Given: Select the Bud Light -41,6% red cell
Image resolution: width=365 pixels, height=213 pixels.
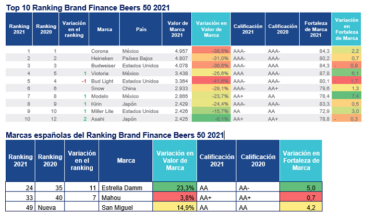Looking at the screenshot, I should tap(211, 81).
